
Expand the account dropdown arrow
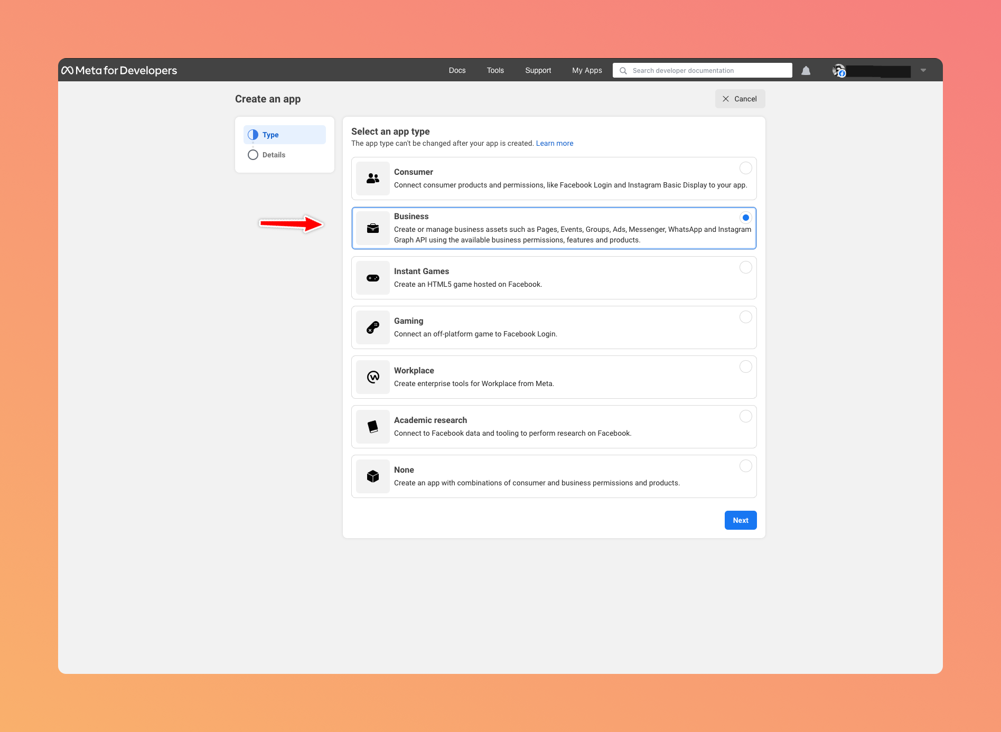[x=923, y=70]
